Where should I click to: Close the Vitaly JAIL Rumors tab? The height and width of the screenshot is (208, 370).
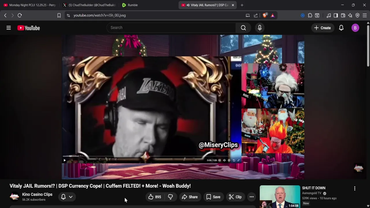coord(233,5)
